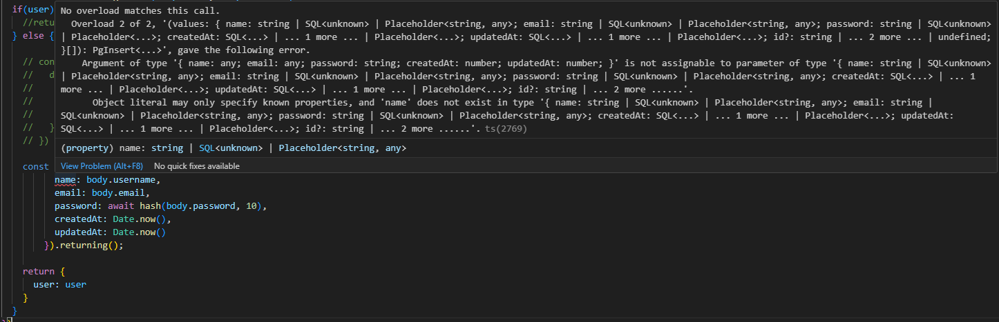Click the 'No quick fixes available' text
999x322 pixels.
(197, 166)
